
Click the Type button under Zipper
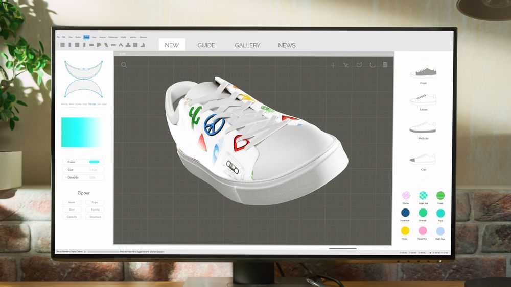pos(95,202)
